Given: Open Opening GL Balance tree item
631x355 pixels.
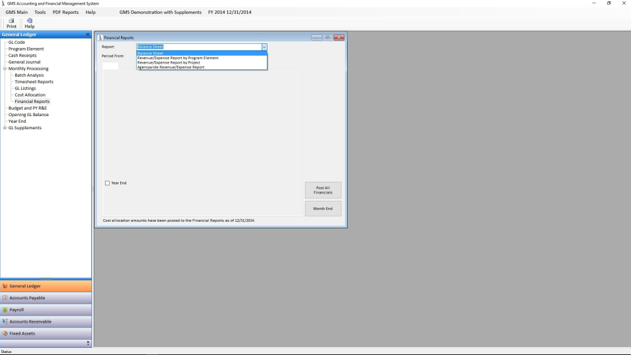Looking at the screenshot, I should pos(28,114).
